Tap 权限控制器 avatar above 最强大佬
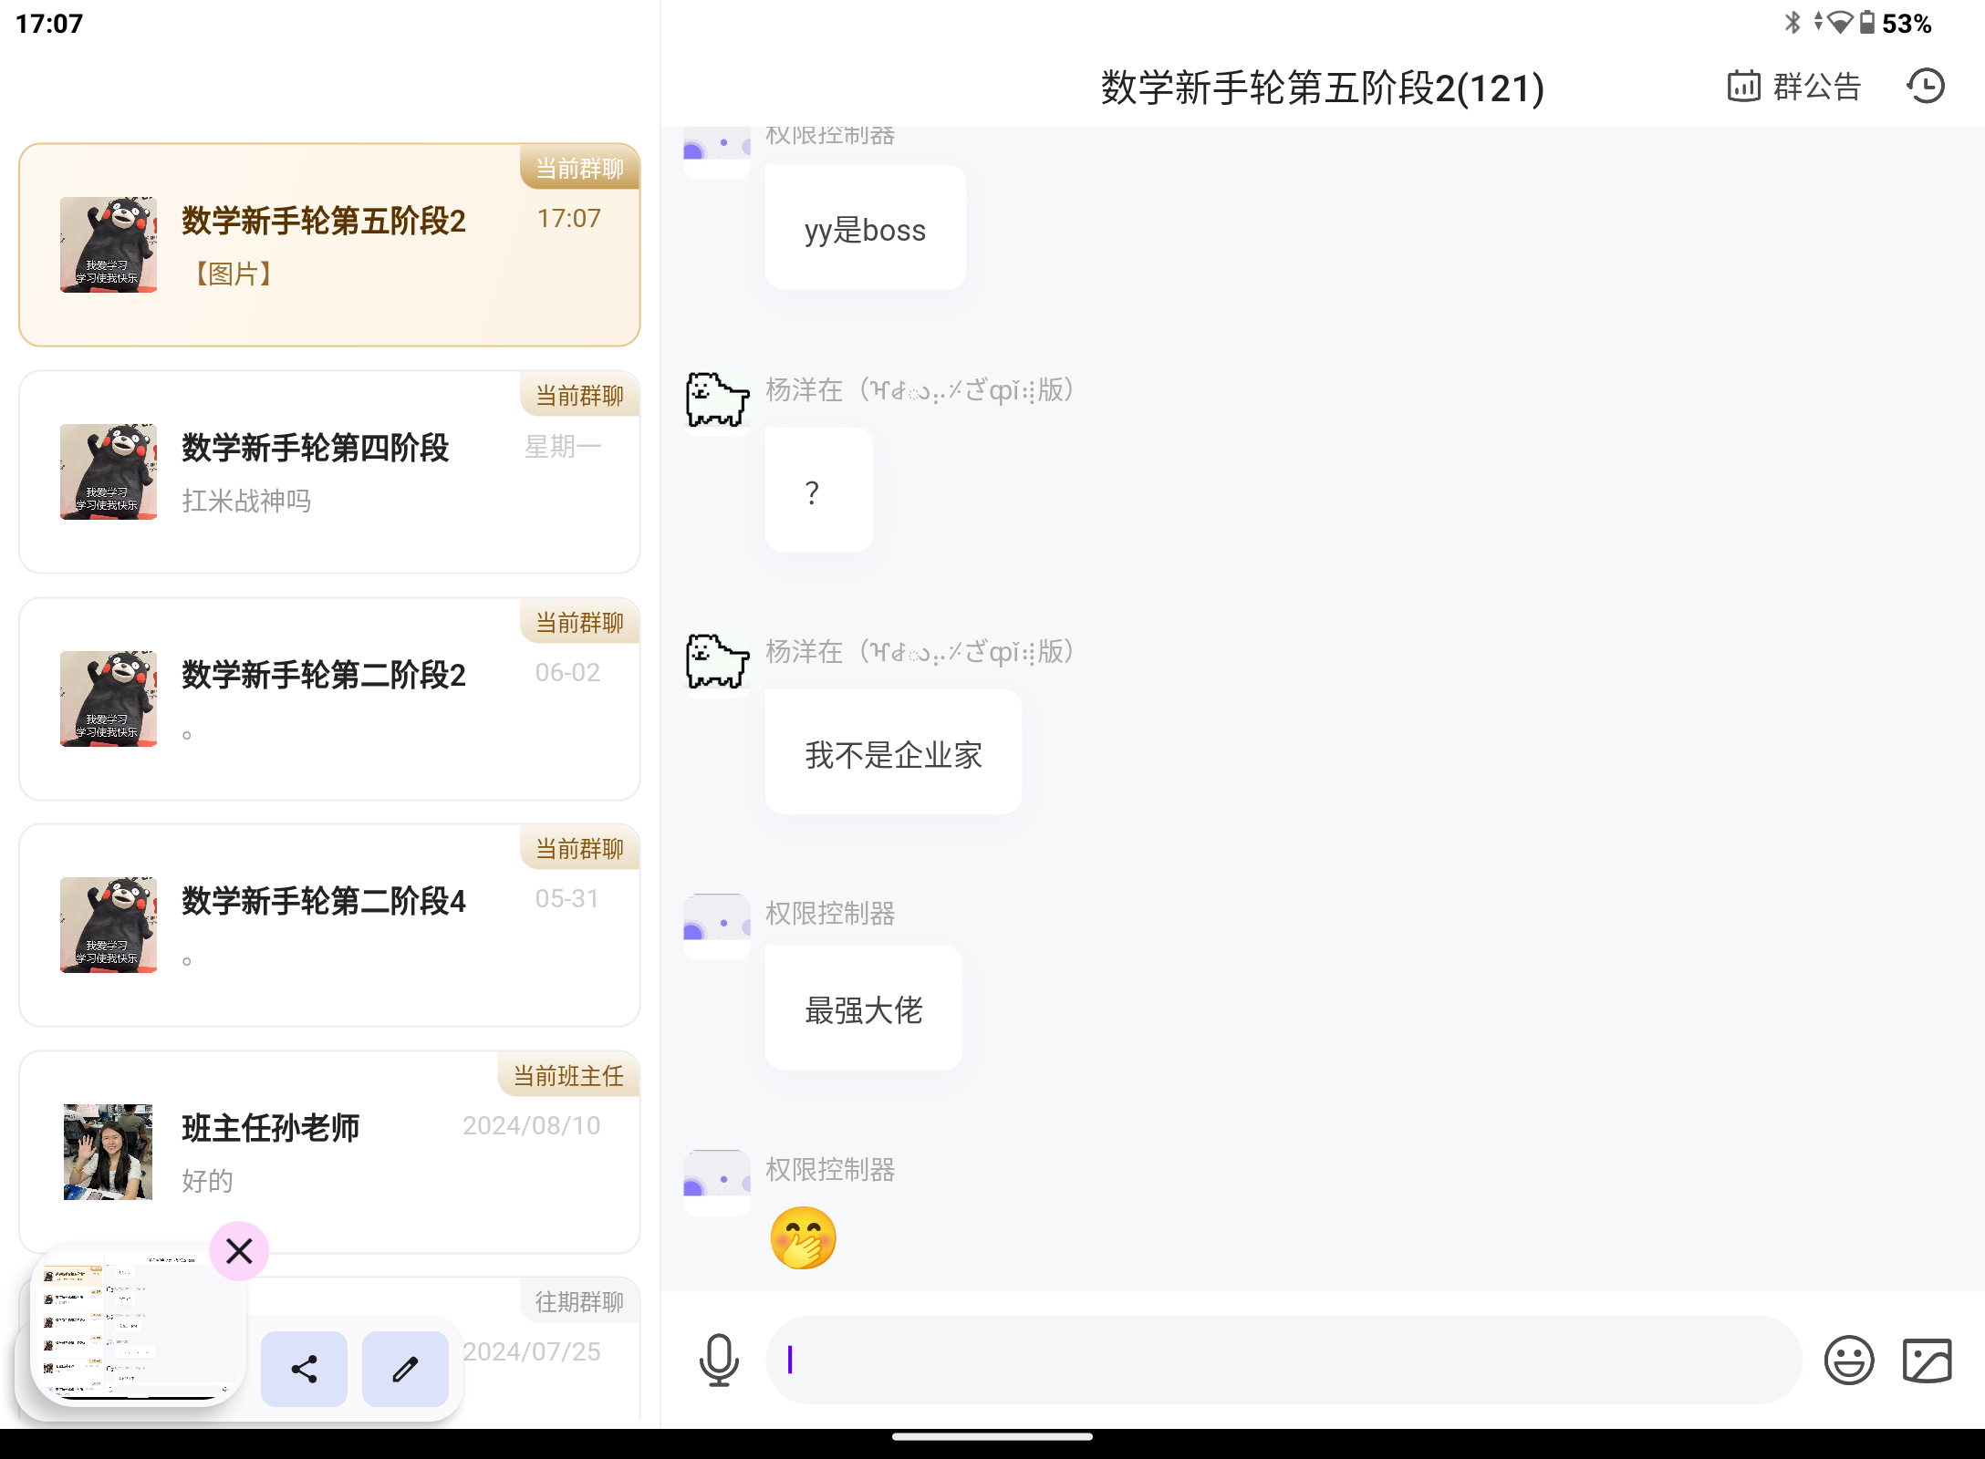1985x1459 pixels. 717,926
